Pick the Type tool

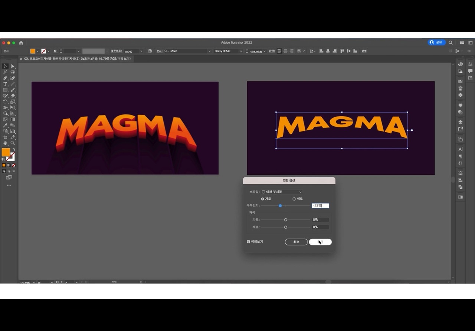click(5, 84)
